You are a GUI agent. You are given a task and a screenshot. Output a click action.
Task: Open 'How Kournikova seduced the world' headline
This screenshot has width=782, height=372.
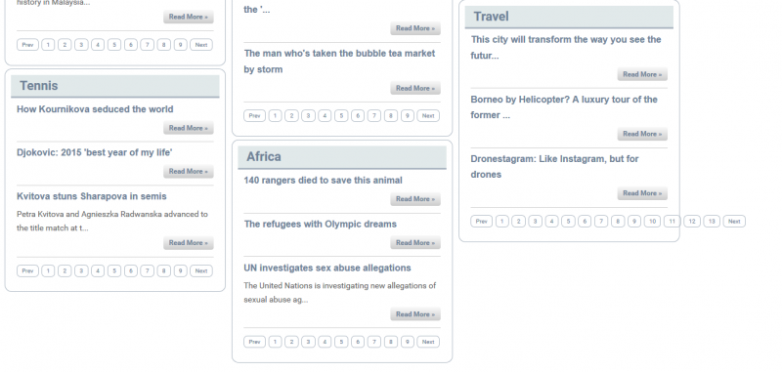click(x=95, y=109)
